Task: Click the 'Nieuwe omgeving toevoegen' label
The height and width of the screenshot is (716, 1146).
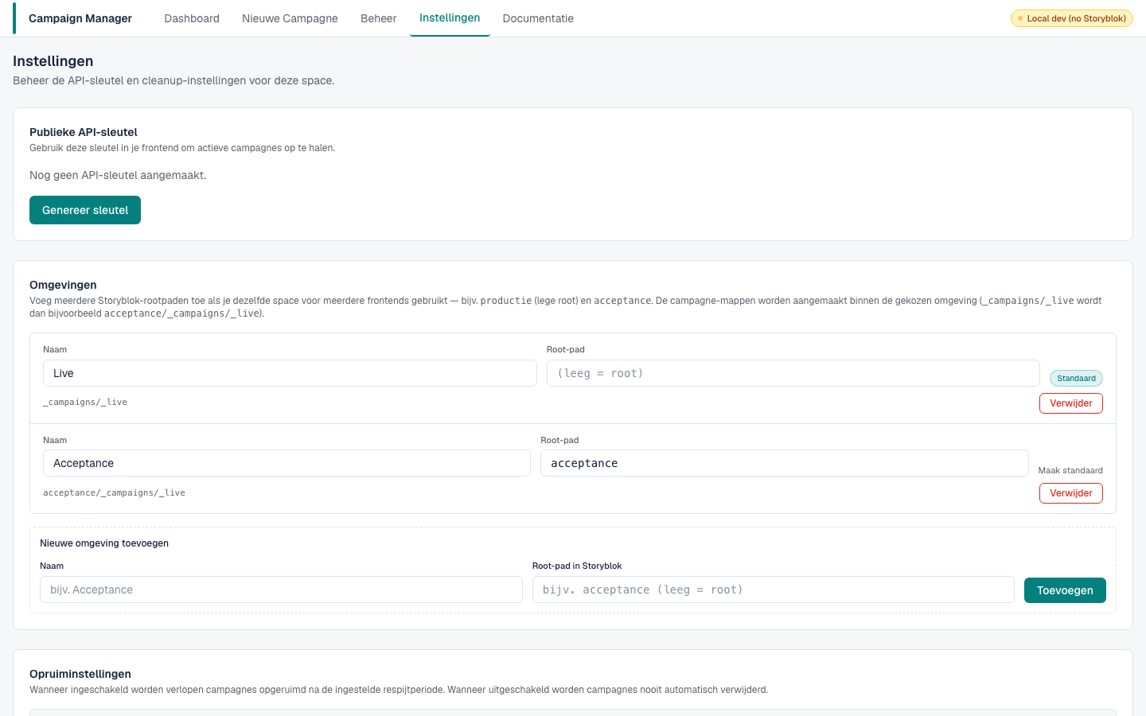Action: (x=104, y=543)
